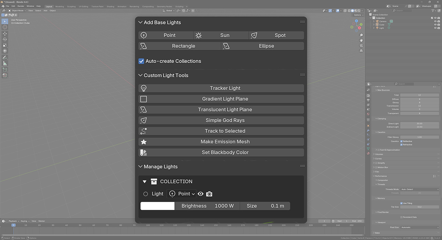Screen dimensions: 442x240
Task: Toggle Refractive caustics checkbox
Action: [402, 145]
